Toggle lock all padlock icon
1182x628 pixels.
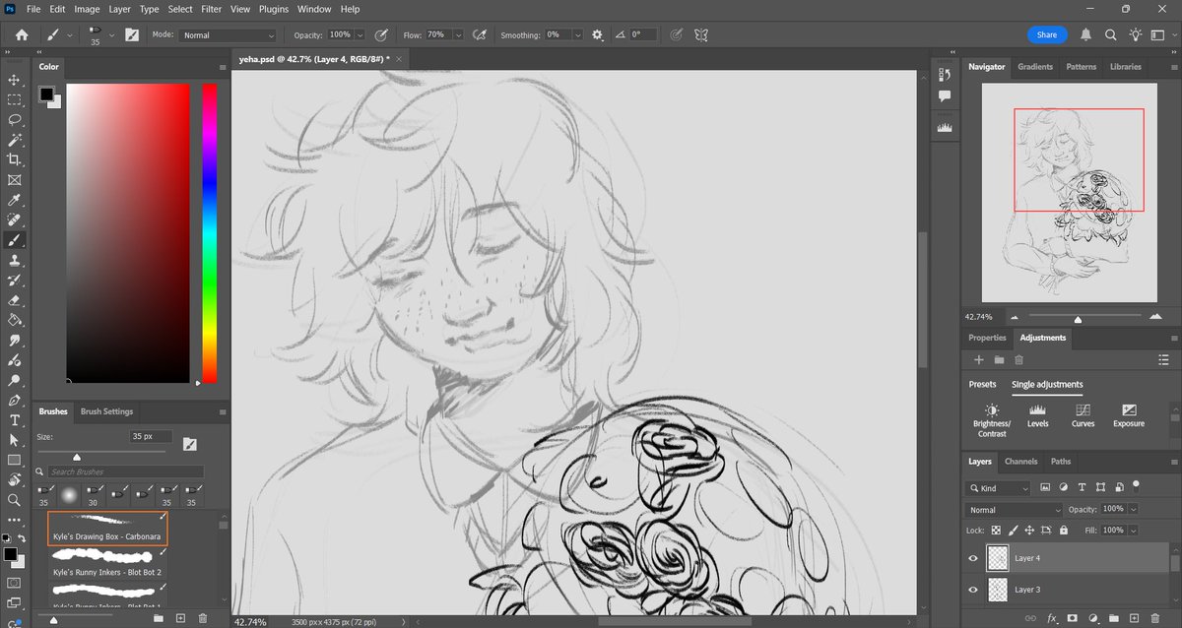tap(1064, 530)
